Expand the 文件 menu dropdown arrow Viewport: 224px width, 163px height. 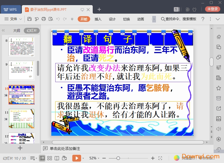21,19
